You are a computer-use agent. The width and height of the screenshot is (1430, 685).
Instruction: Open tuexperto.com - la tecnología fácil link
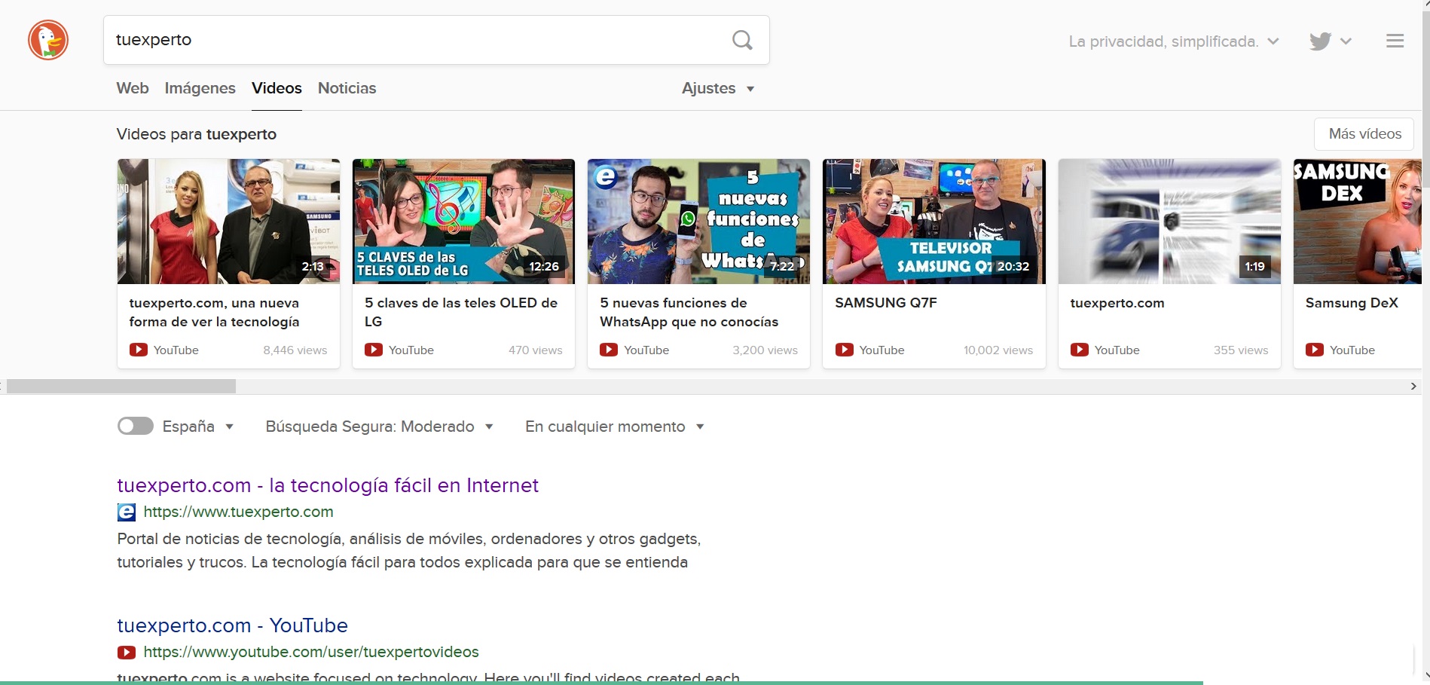point(328,485)
